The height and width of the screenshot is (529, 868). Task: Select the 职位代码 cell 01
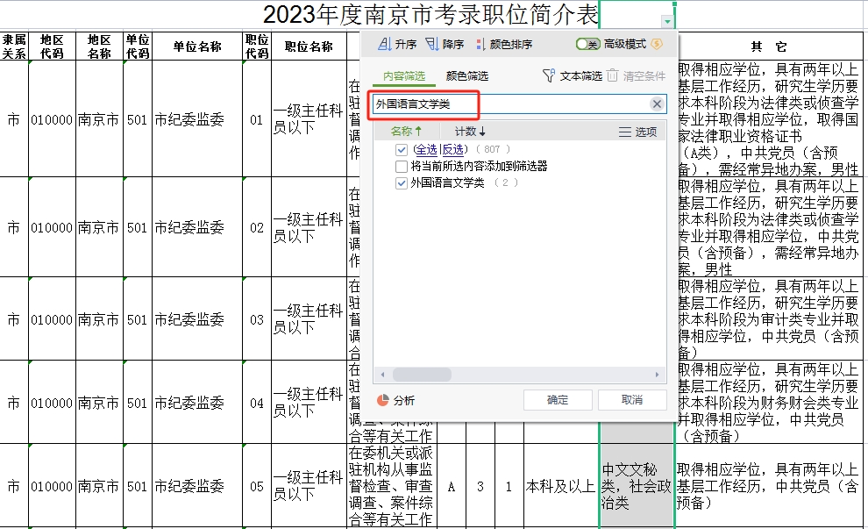pyautogui.click(x=257, y=118)
